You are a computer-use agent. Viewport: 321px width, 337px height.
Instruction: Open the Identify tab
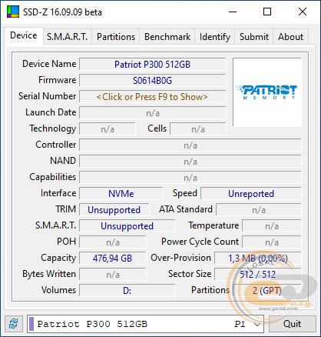click(x=215, y=37)
